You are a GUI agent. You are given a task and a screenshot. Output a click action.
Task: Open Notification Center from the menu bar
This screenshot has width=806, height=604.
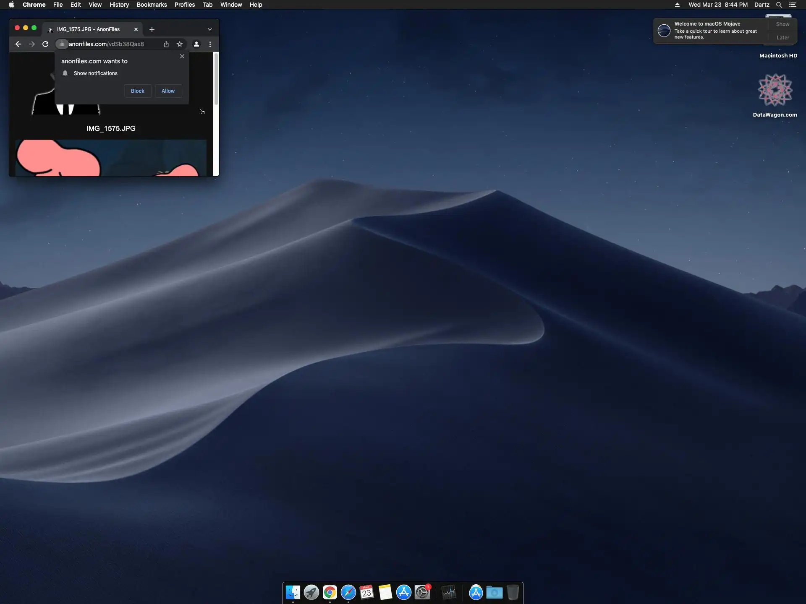point(792,5)
